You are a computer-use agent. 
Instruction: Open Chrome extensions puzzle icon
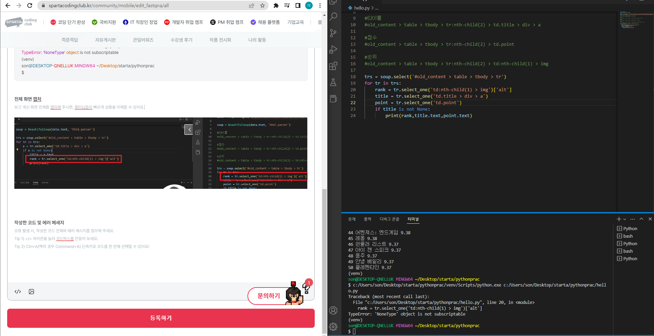click(x=276, y=5)
